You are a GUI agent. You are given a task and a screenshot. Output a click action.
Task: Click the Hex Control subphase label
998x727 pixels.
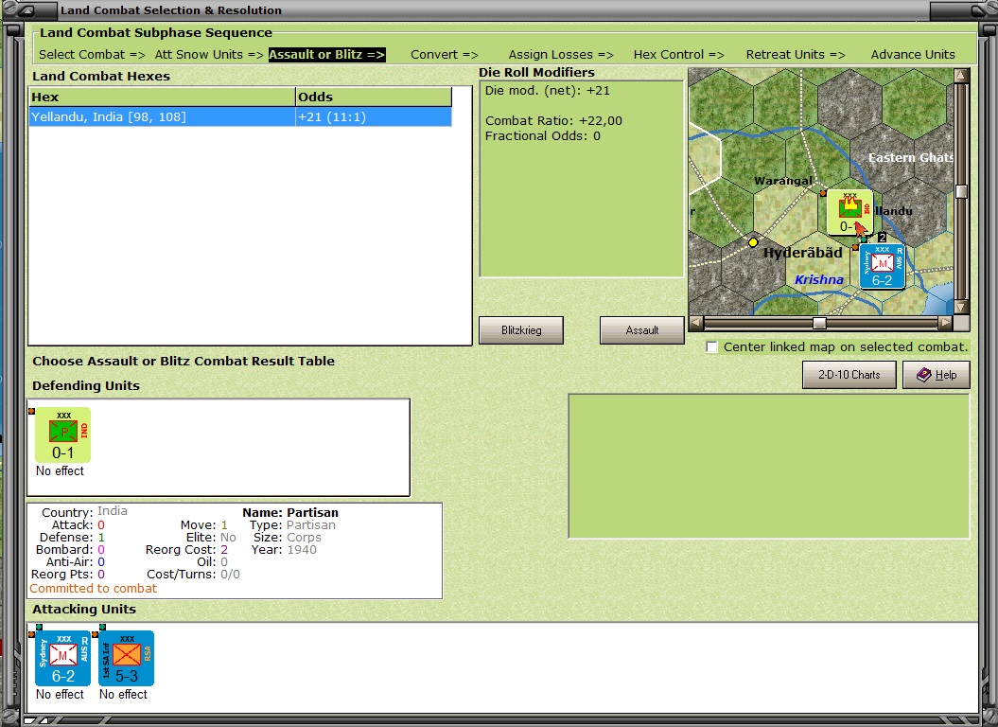678,55
